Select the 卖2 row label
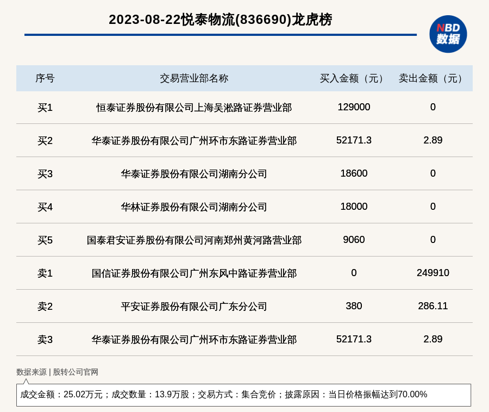Viewport: 489px width, 412px height. click(45, 306)
